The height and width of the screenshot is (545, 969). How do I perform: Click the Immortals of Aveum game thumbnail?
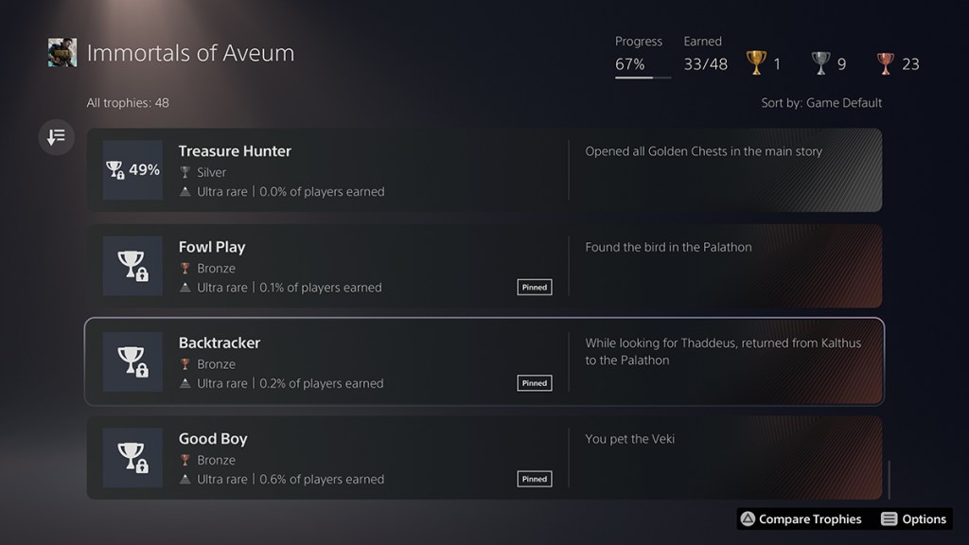[x=62, y=53]
